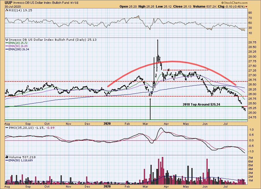Click the candlestick icon beside fund title

(x=7, y=40)
